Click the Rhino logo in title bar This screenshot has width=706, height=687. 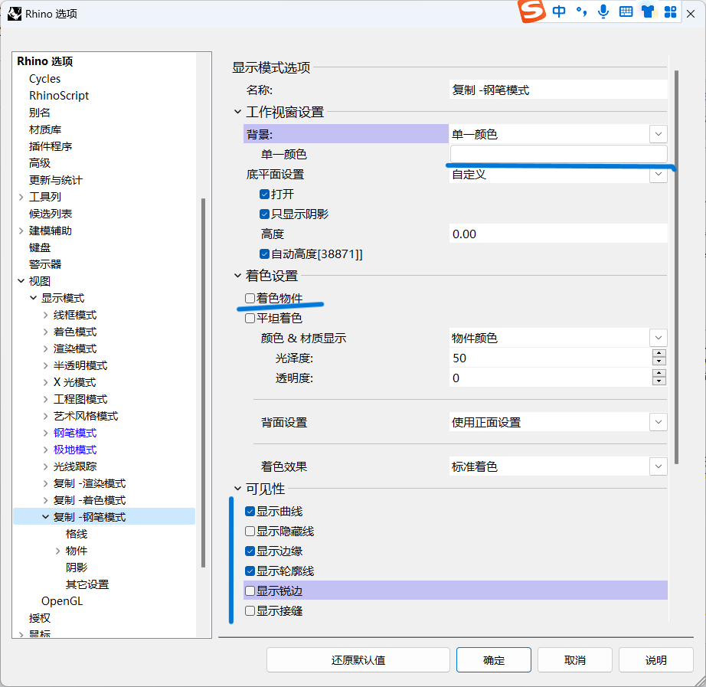(x=15, y=14)
